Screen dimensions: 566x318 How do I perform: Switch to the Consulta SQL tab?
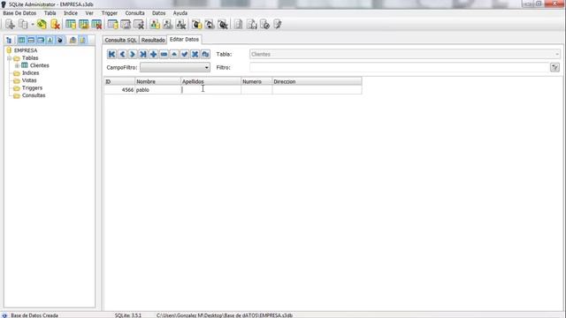click(x=120, y=40)
